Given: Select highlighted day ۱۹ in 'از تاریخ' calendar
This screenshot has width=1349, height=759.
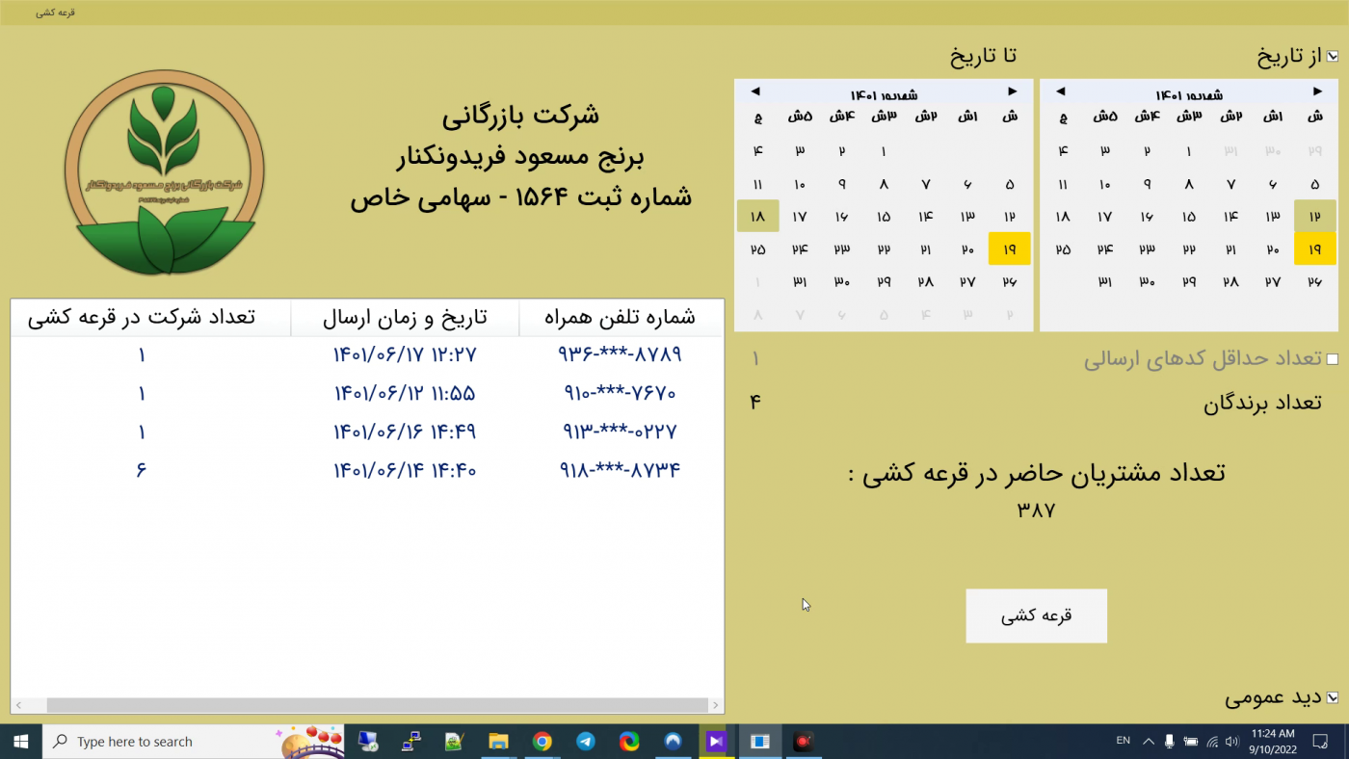Looking at the screenshot, I should click(x=1315, y=249).
